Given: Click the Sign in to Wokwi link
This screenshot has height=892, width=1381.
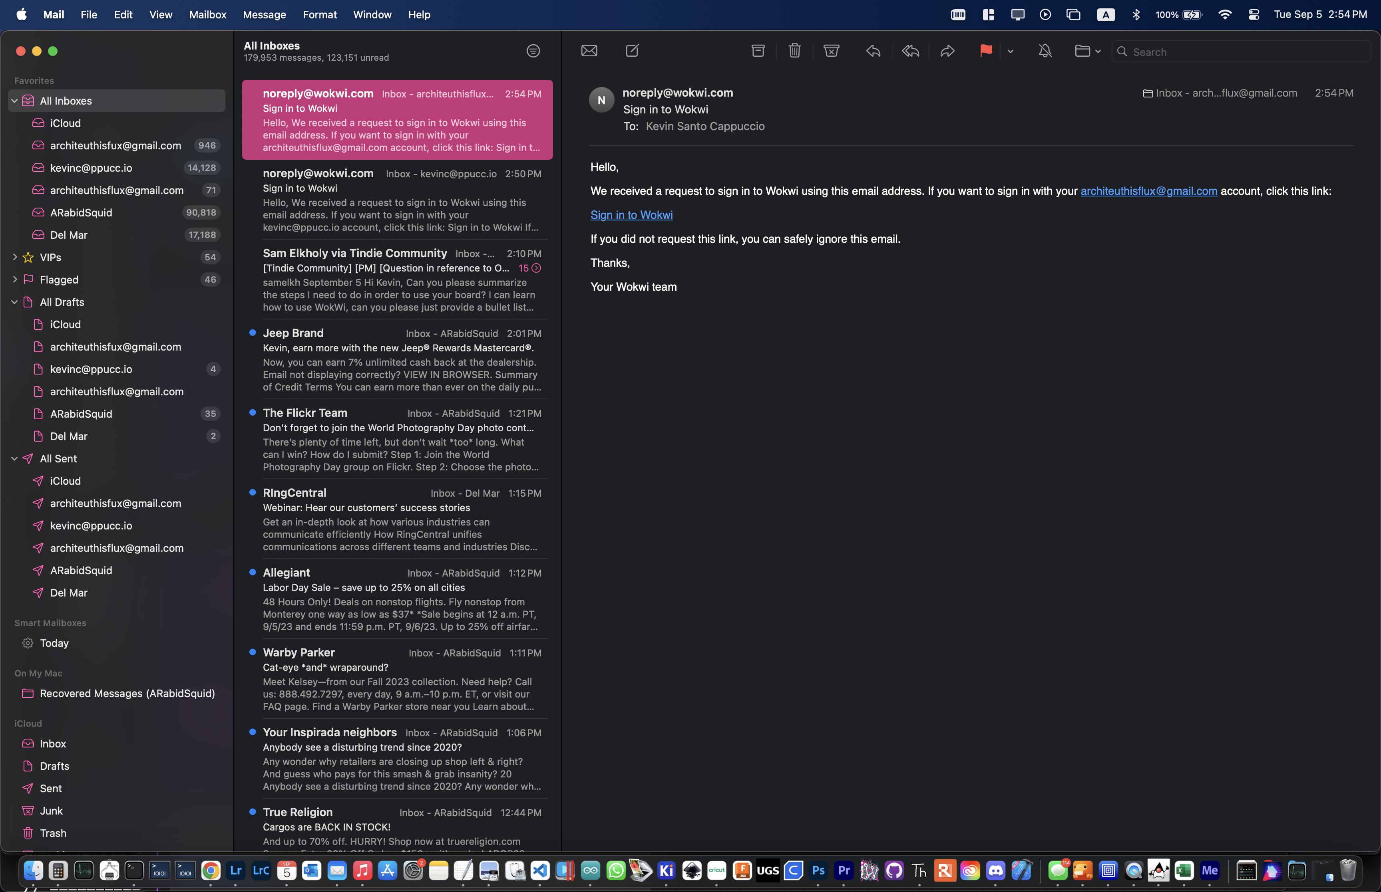Looking at the screenshot, I should [631, 215].
